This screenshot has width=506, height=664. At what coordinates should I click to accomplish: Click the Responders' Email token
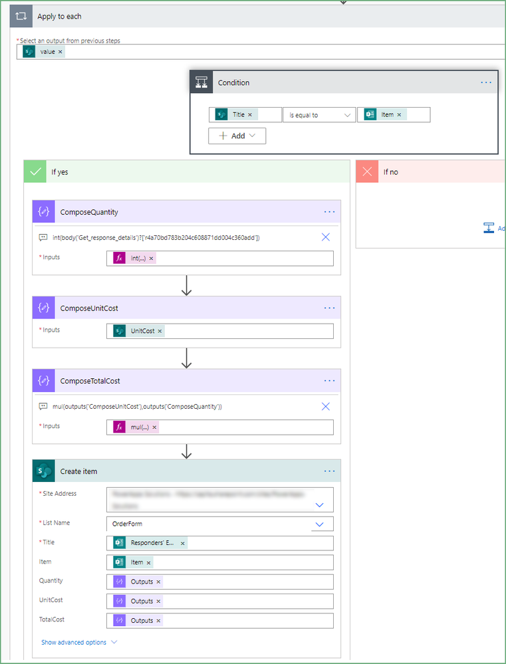pos(150,543)
